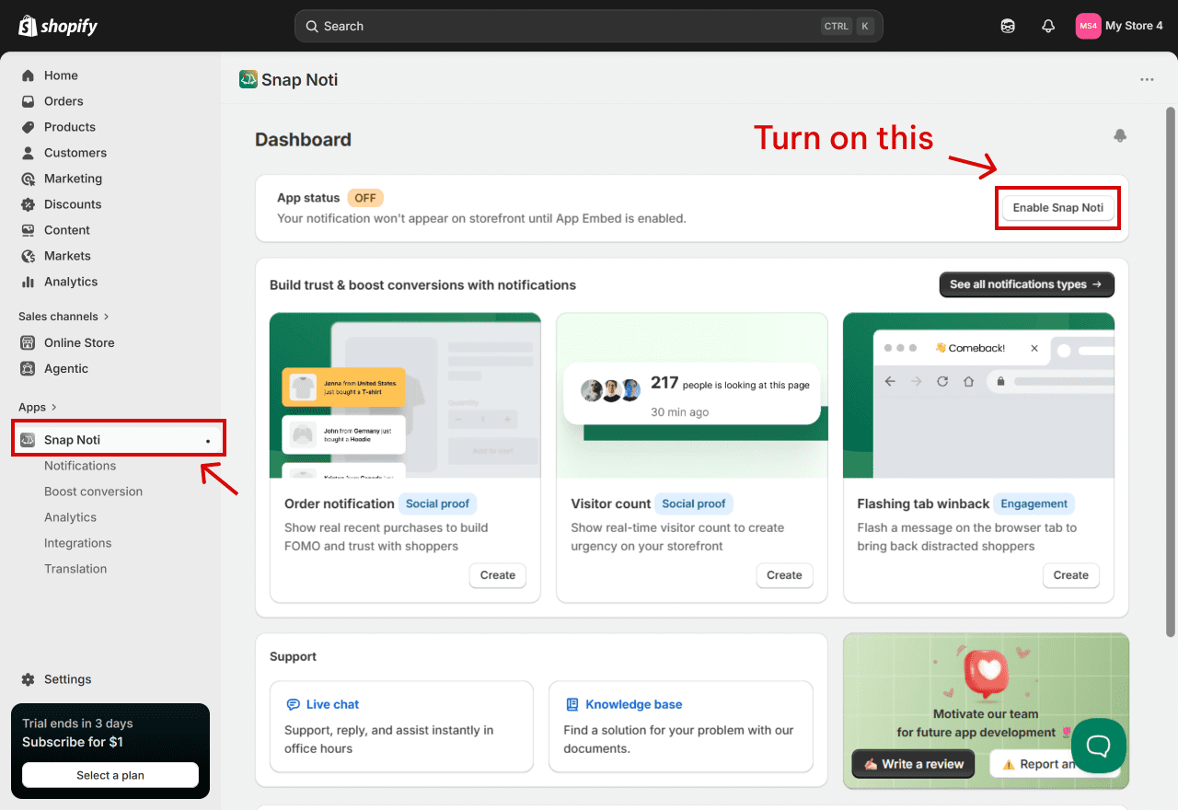
Task: Click the Visitor count preview image
Action: [692, 396]
